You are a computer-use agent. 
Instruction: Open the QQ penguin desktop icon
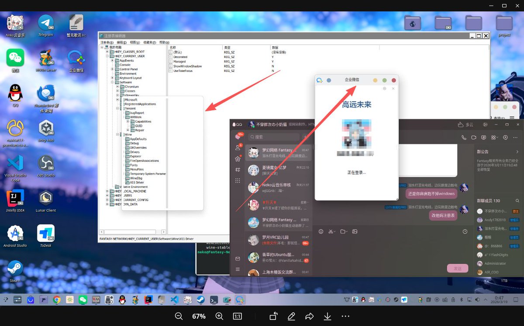15,95
